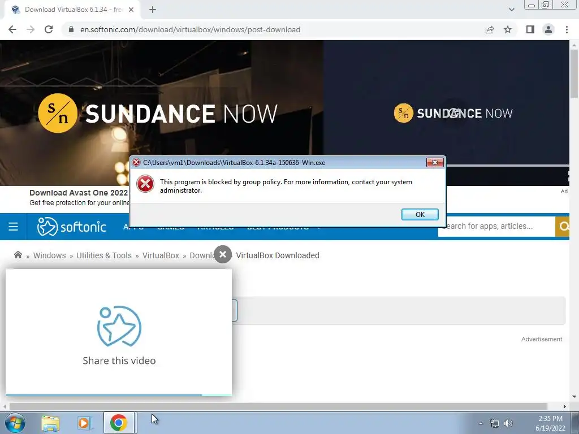Click the taskbar clock showing 2:35 PM
The height and width of the screenshot is (434, 579).
[x=550, y=419]
